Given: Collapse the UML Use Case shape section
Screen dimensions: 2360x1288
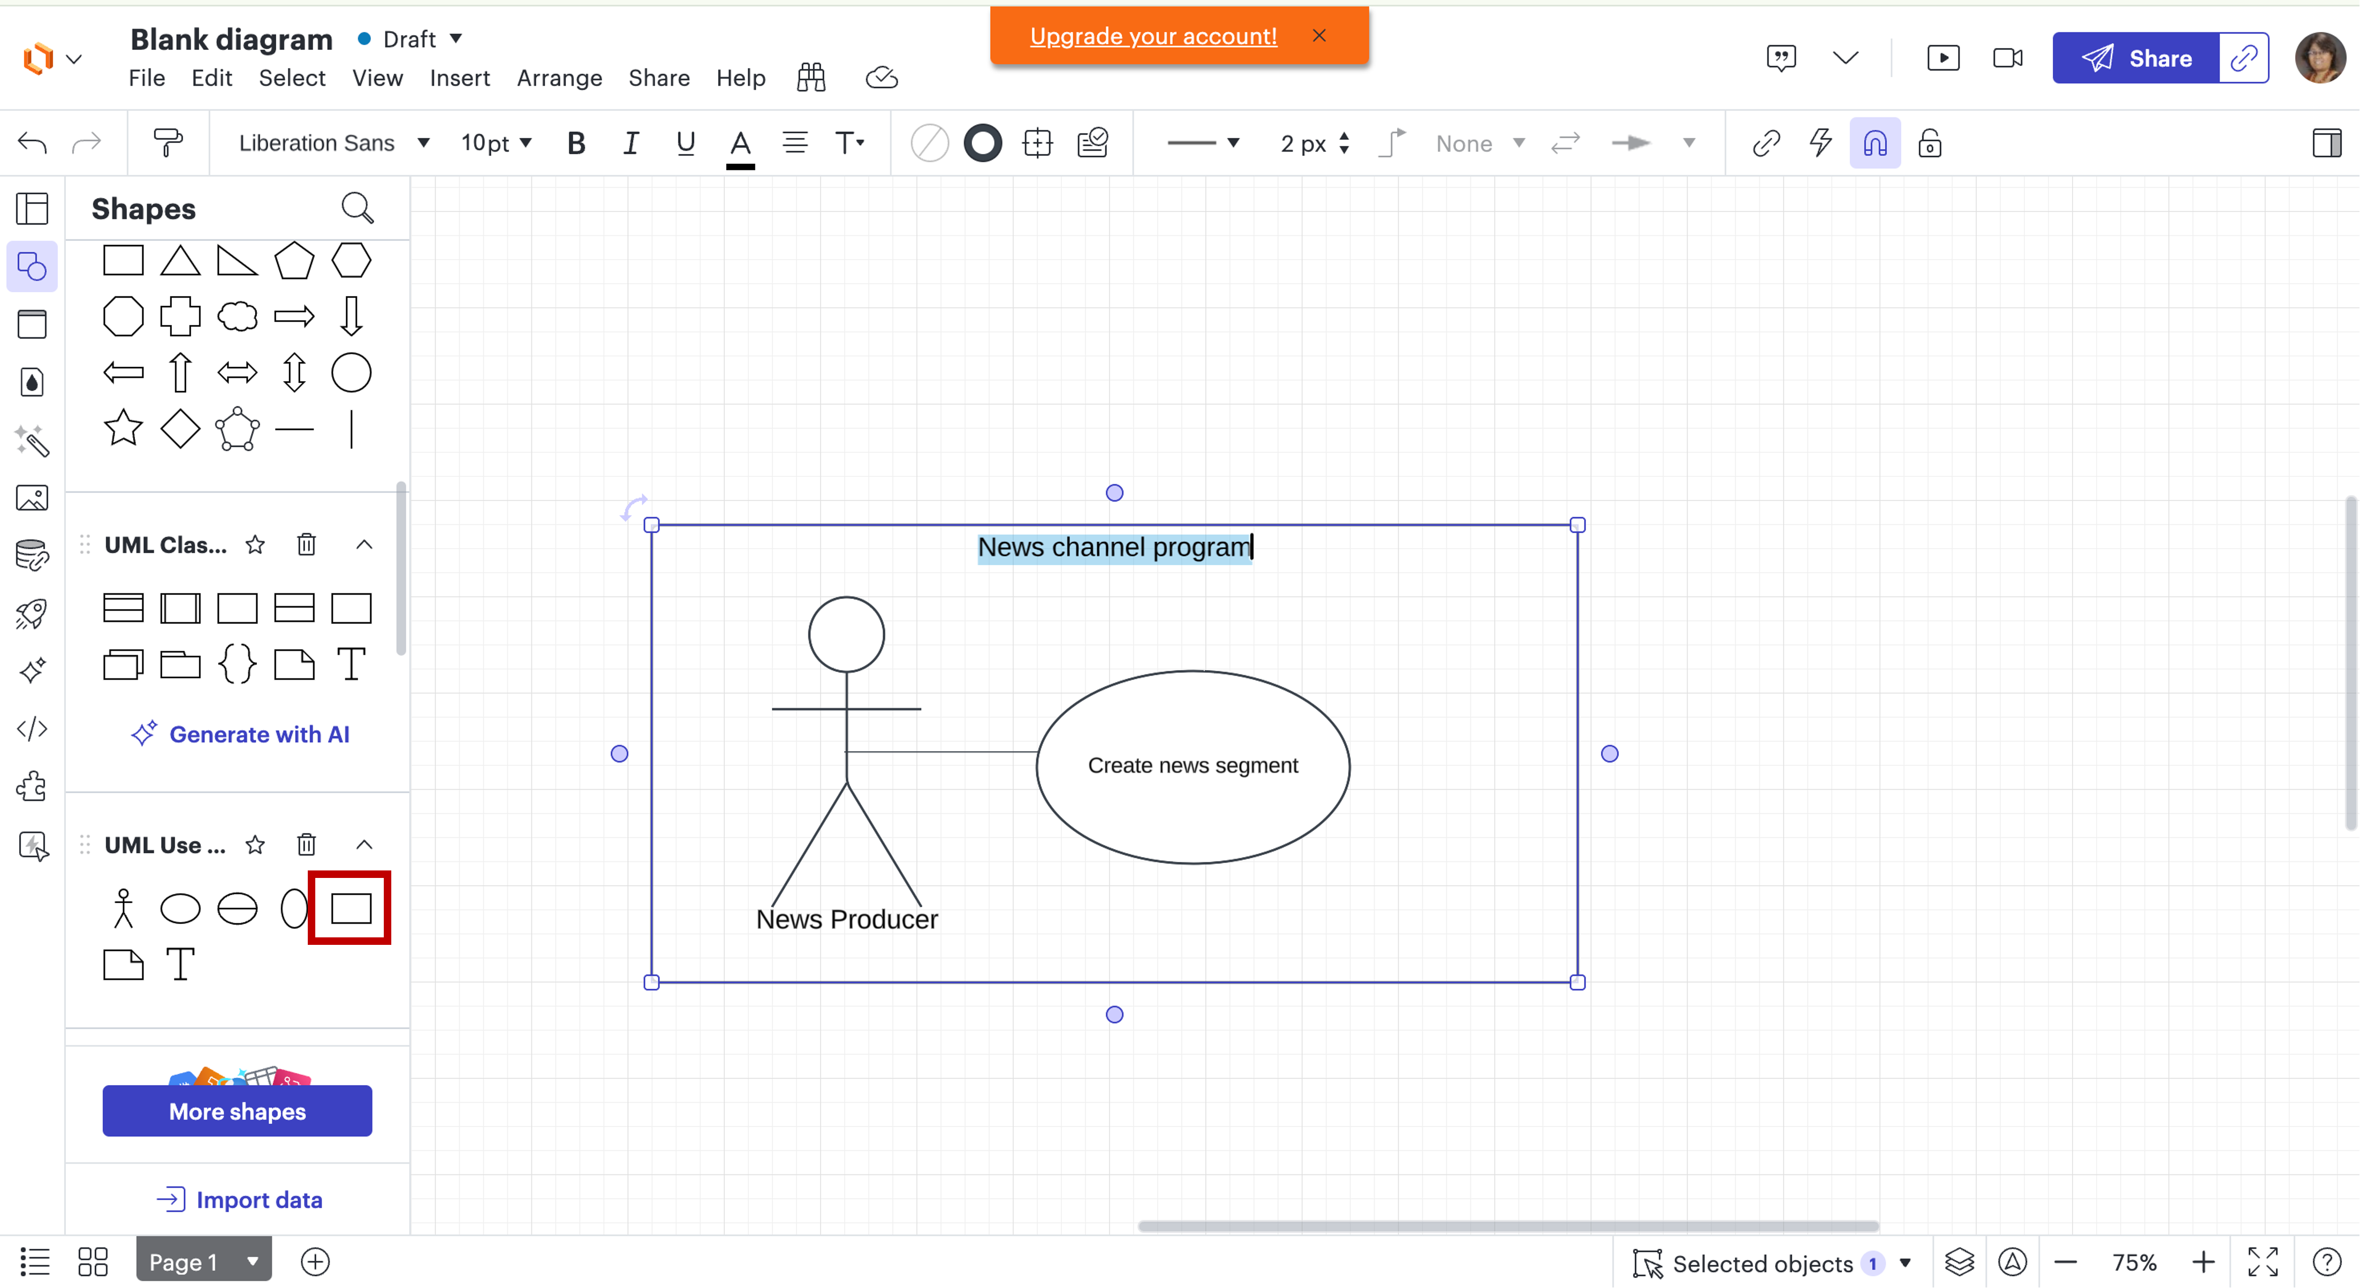Looking at the screenshot, I should click(363, 845).
